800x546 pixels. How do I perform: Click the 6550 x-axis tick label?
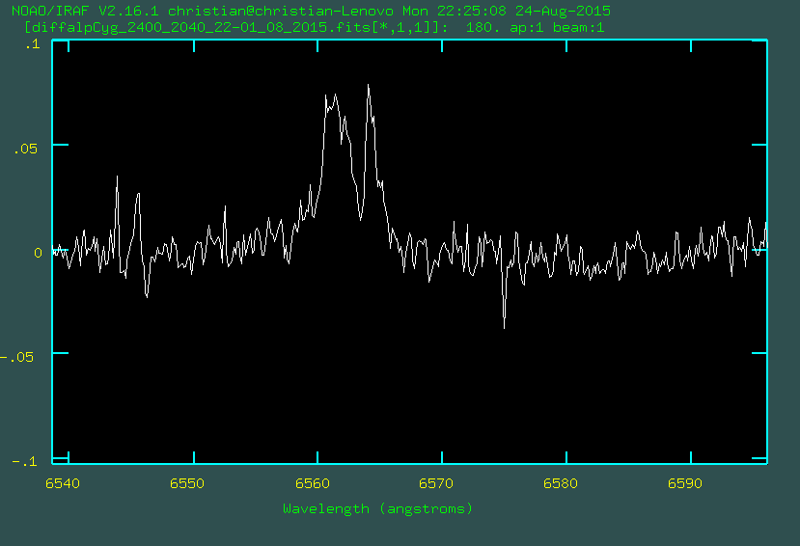coord(187,482)
